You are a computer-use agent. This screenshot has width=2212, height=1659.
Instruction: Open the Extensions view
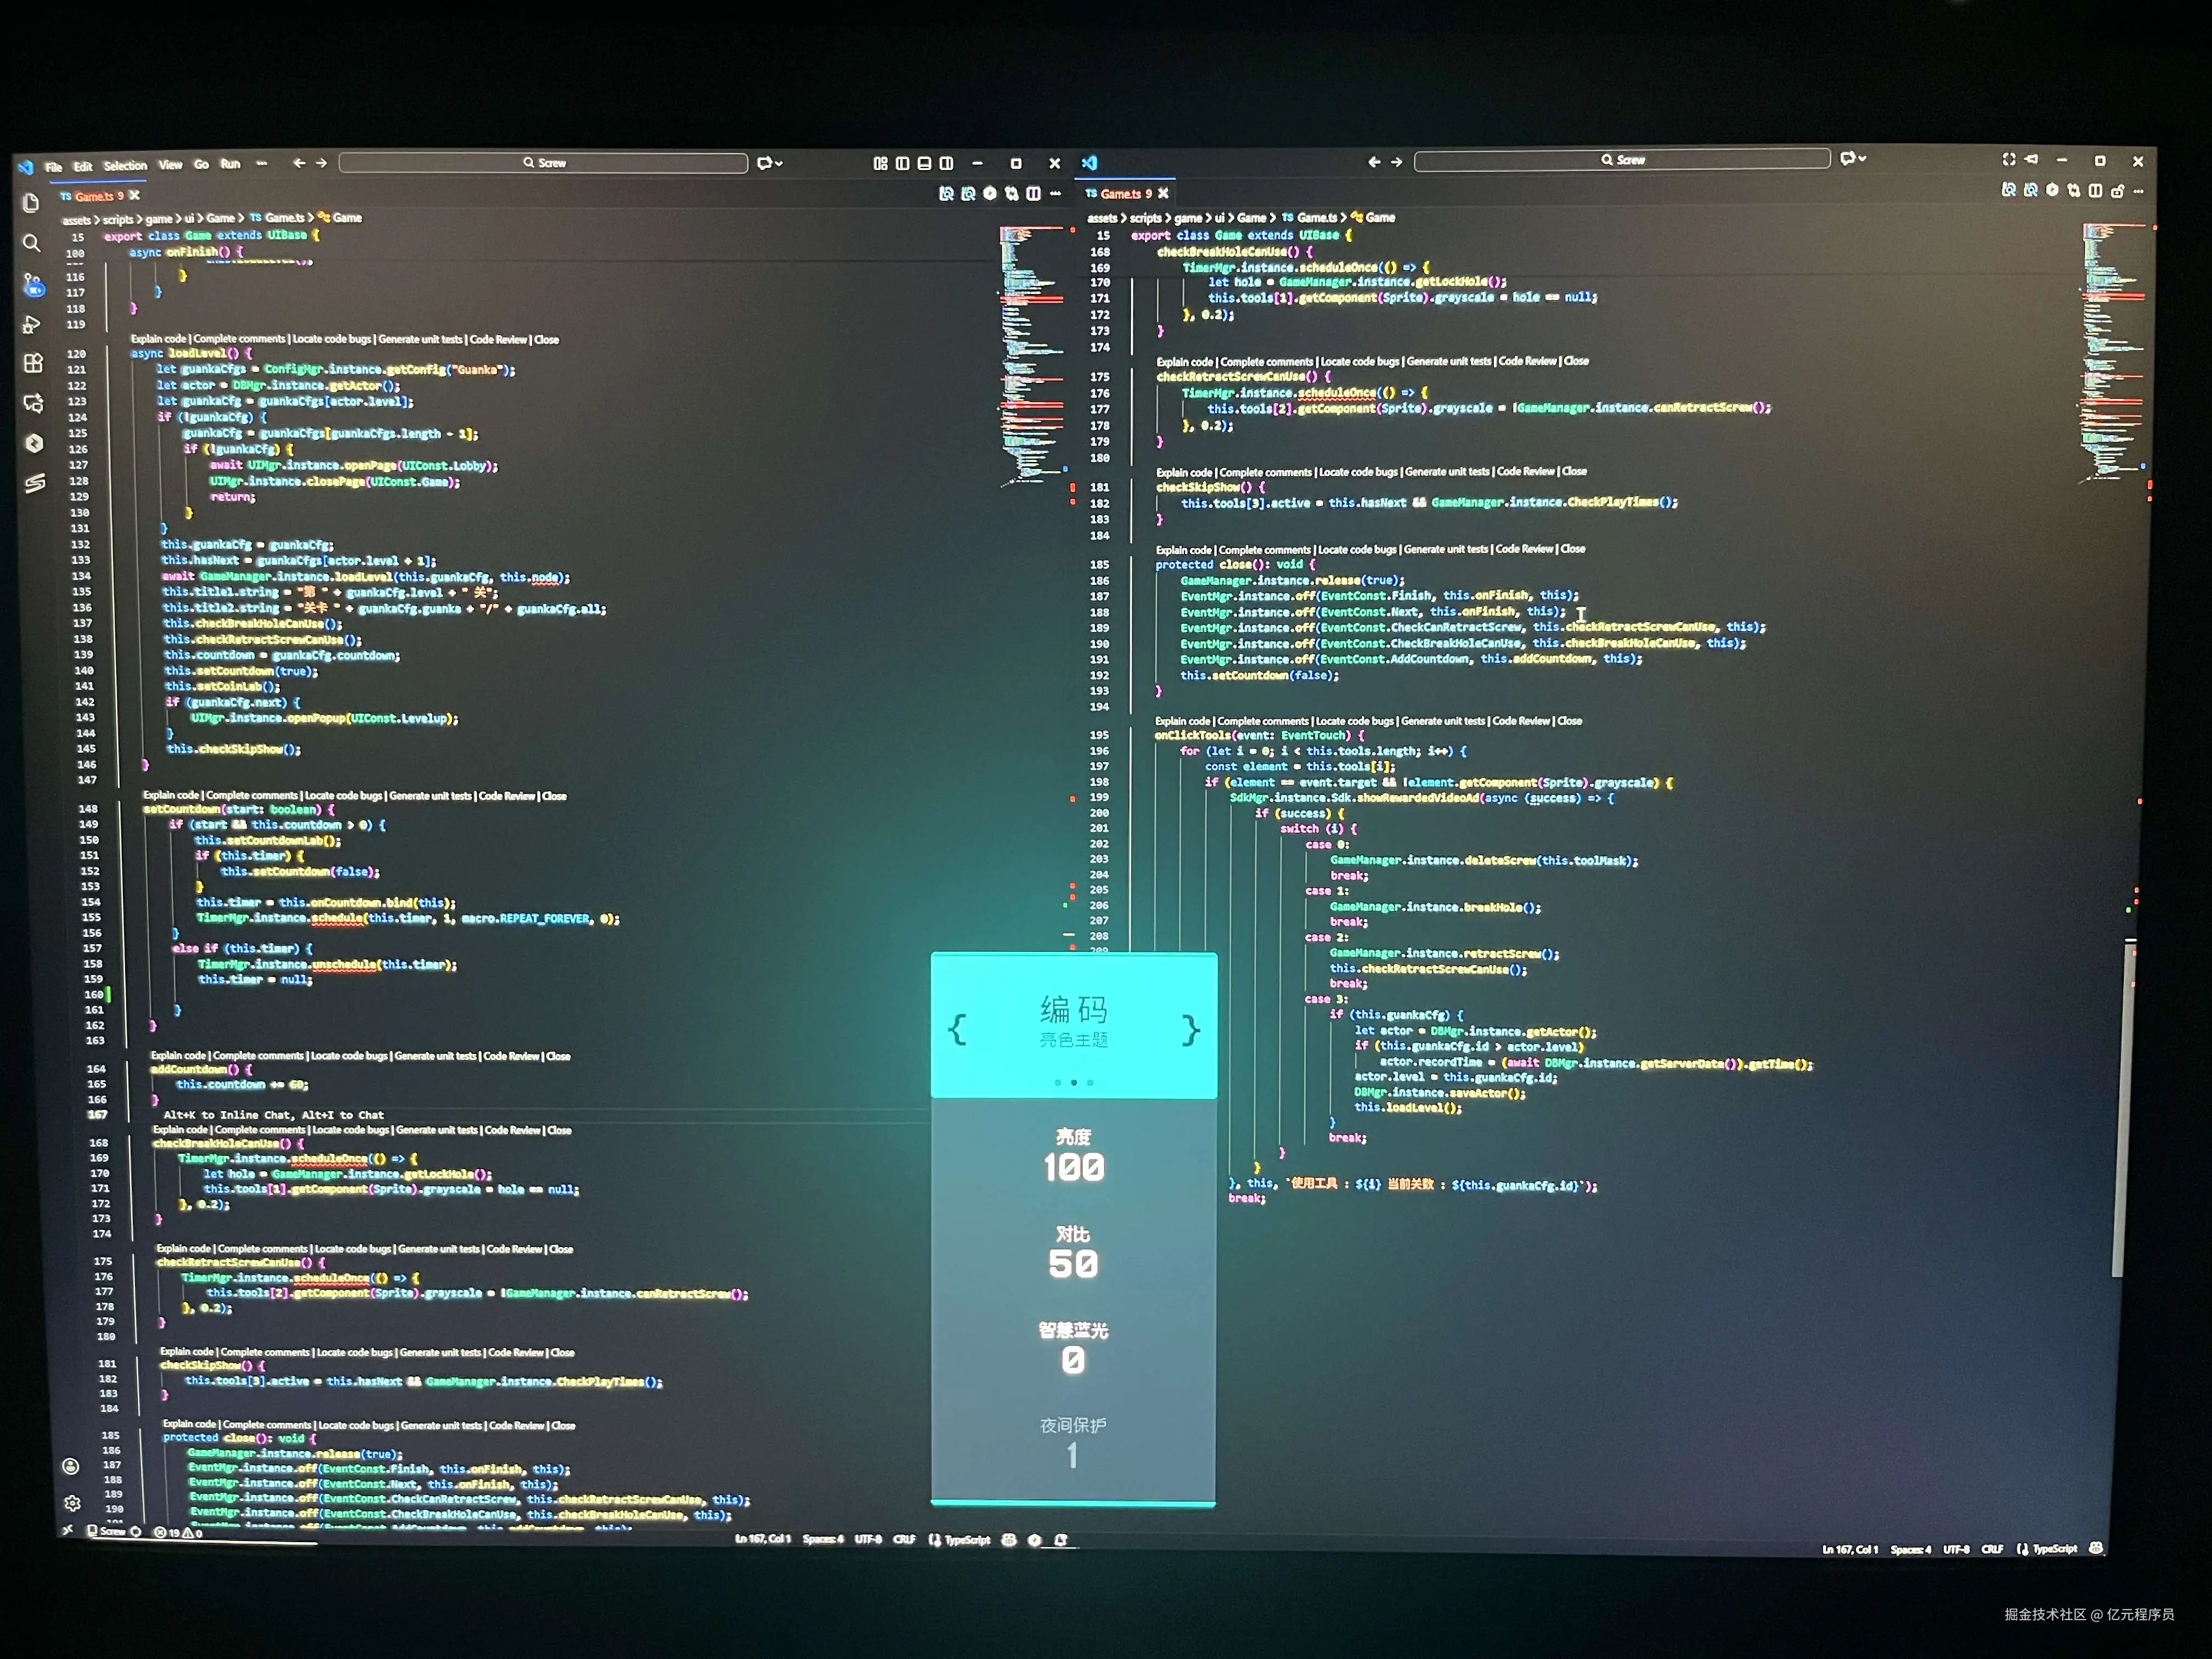pos(34,364)
